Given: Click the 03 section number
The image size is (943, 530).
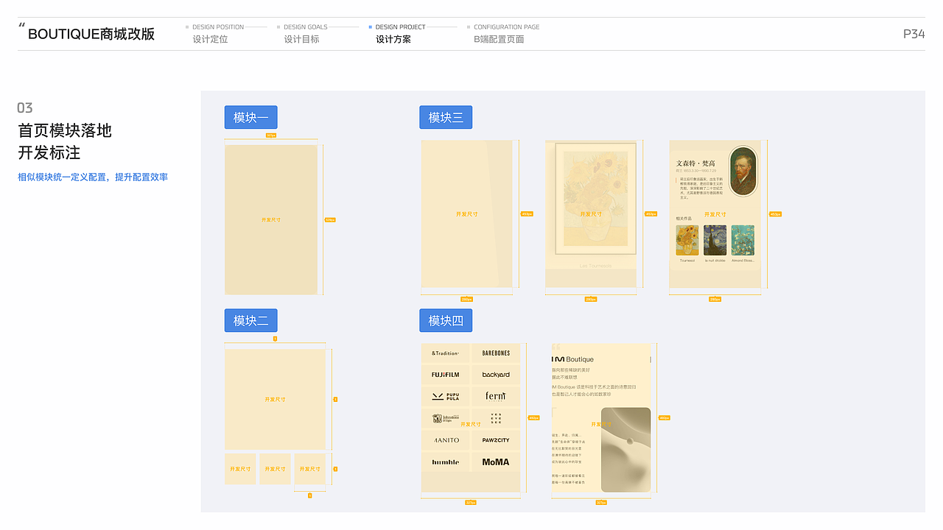Looking at the screenshot, I should tap(25, 108).
